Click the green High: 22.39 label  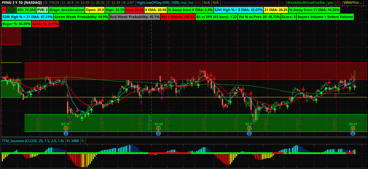pyautogui.click(x=115, y=10)
